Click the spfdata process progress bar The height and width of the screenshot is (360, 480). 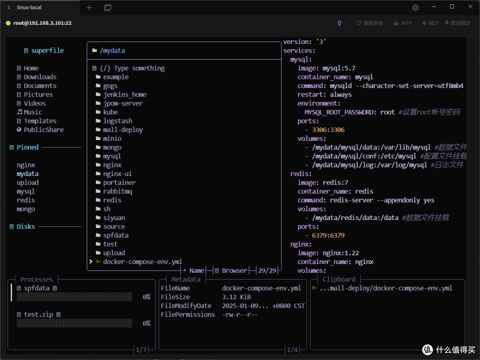pos(74,296)
